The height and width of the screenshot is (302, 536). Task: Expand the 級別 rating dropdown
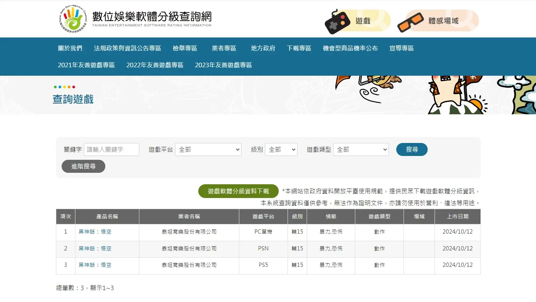(x=281, y=149)
